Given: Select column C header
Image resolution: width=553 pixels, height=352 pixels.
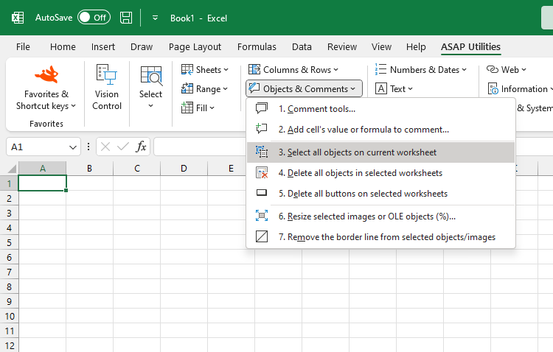Looking at the screenshot, I should click(x=137, y=169).
